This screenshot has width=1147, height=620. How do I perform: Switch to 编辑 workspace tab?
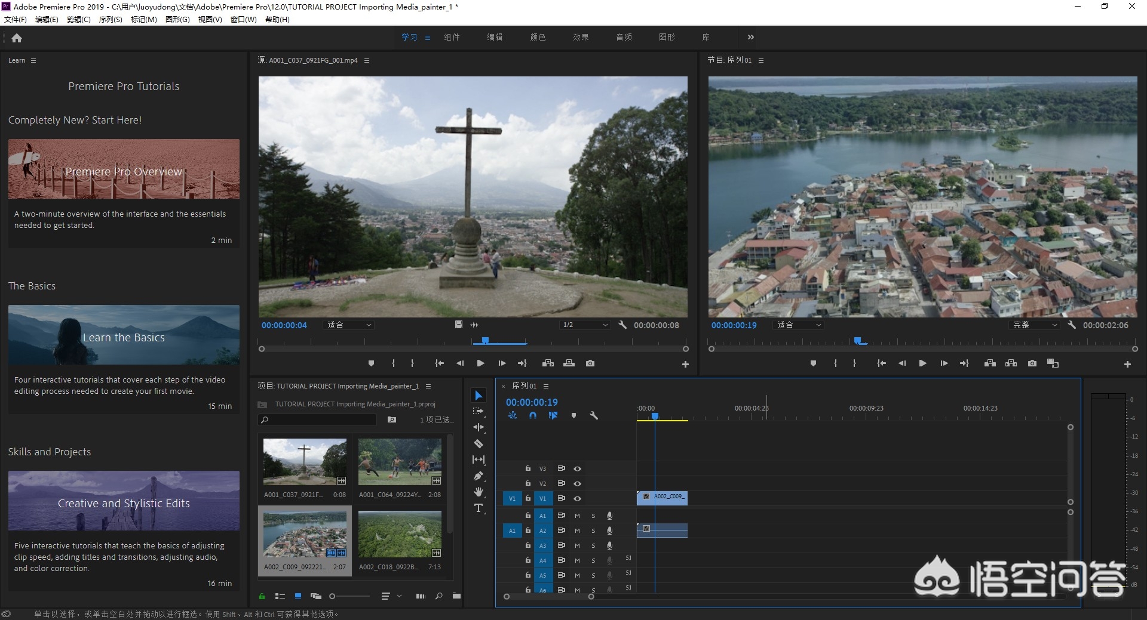coord(495,37)
